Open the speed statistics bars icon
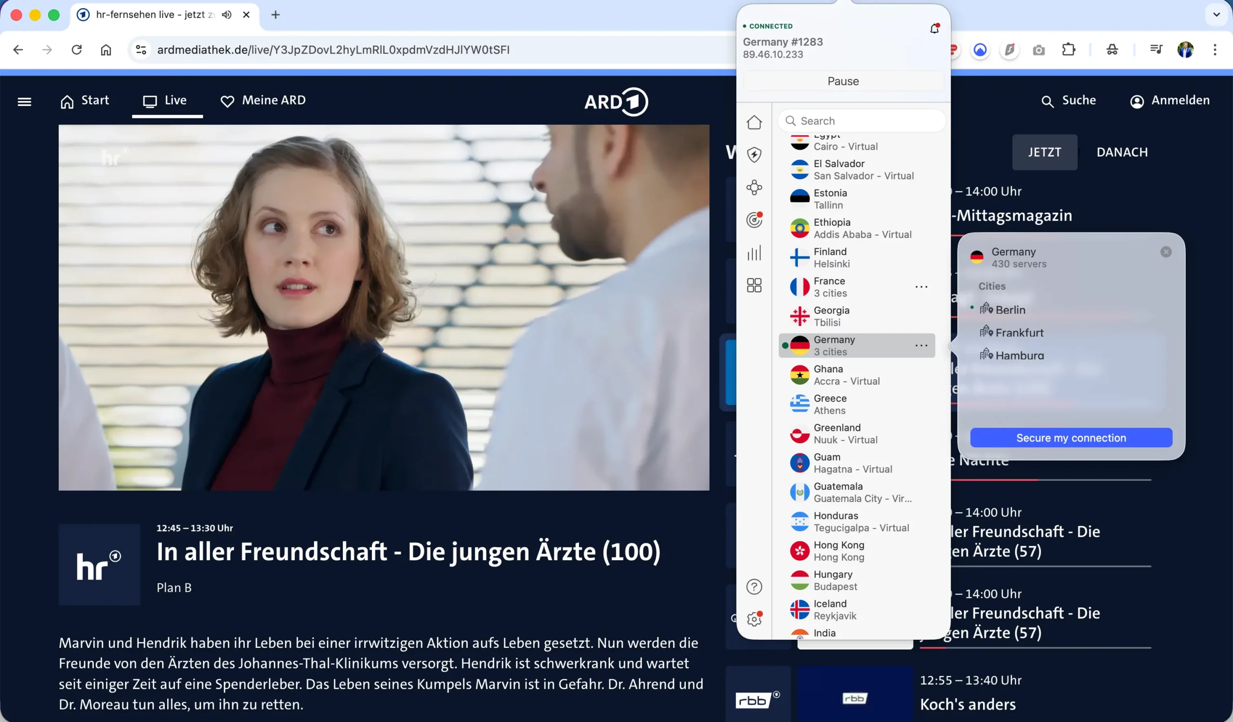 pos(754,253)
